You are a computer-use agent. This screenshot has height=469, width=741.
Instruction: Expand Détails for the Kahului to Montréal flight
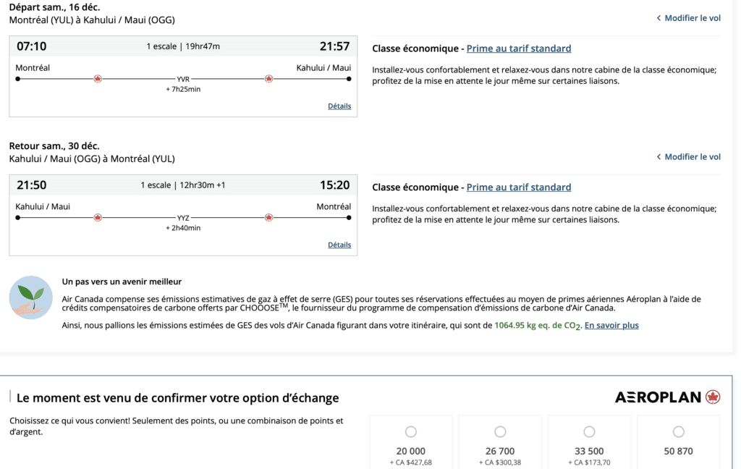point(339,245)
